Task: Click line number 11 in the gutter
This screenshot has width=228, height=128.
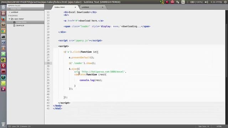Action: [48, 12]
